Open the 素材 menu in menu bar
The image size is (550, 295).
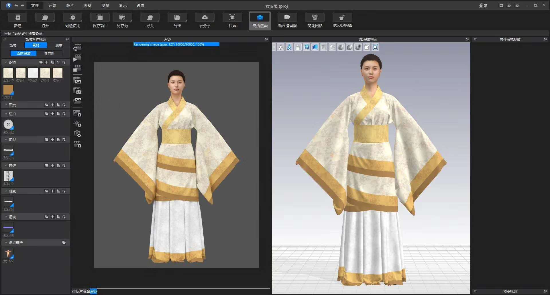tap(87, 5)
